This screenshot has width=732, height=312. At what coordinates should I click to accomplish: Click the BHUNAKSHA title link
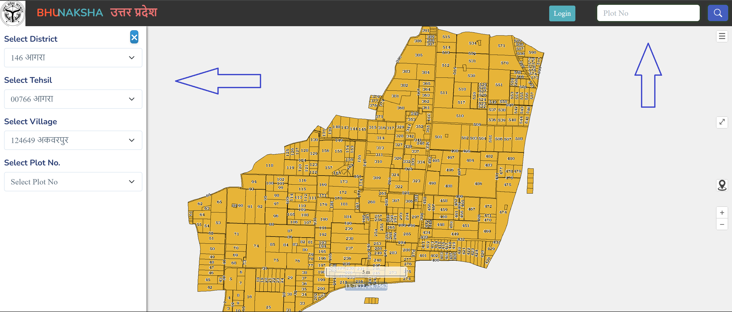pos(70,13)
